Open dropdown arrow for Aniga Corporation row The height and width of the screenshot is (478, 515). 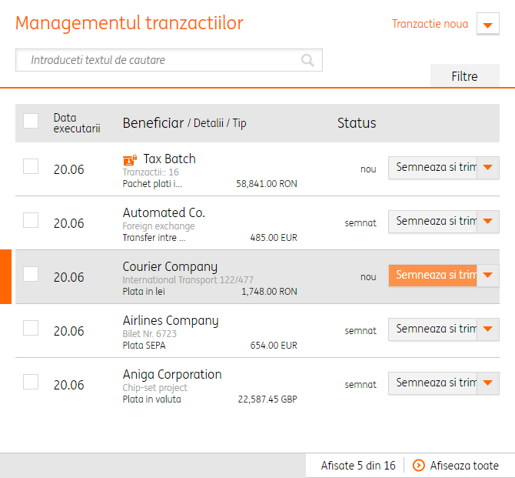[488, 383]
